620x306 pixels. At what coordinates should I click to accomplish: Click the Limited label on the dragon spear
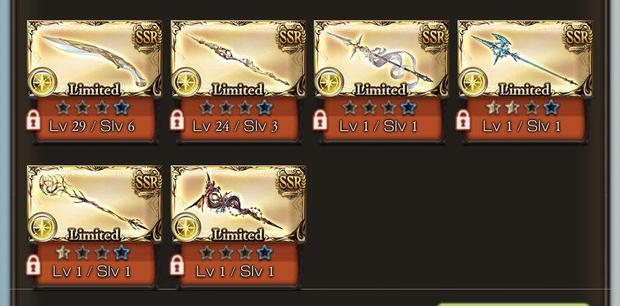coord(238,235)
